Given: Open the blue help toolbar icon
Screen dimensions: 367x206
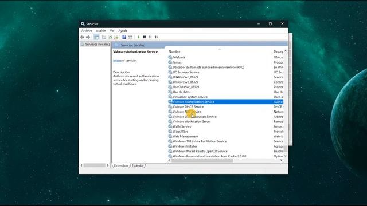Looking at the screenshot, I should point(124,37).
